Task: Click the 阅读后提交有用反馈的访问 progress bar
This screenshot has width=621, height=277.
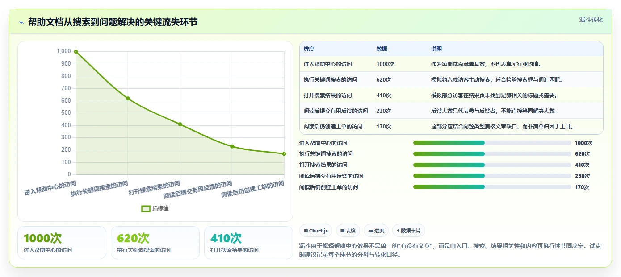Action: pos(492,176)
